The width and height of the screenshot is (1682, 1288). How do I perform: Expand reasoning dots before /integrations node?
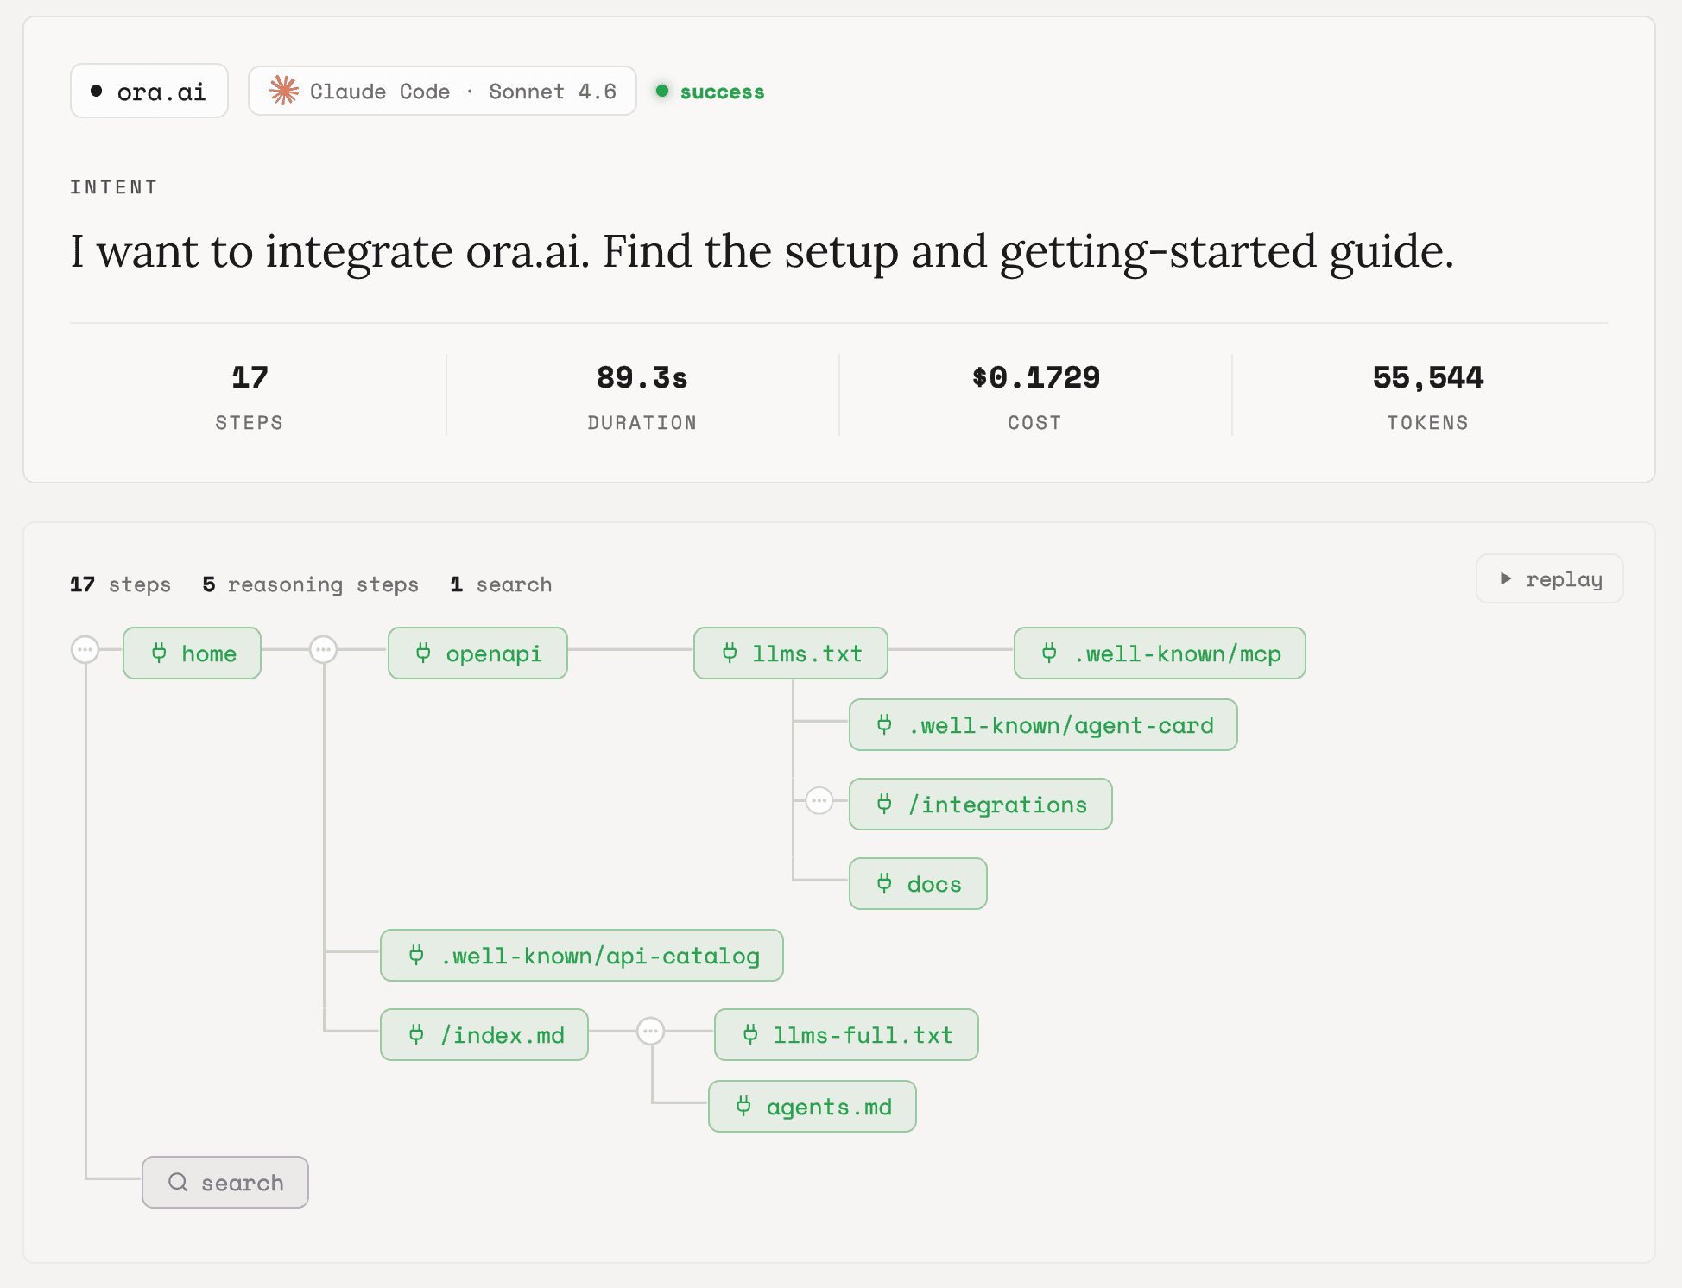click(819, 801)
